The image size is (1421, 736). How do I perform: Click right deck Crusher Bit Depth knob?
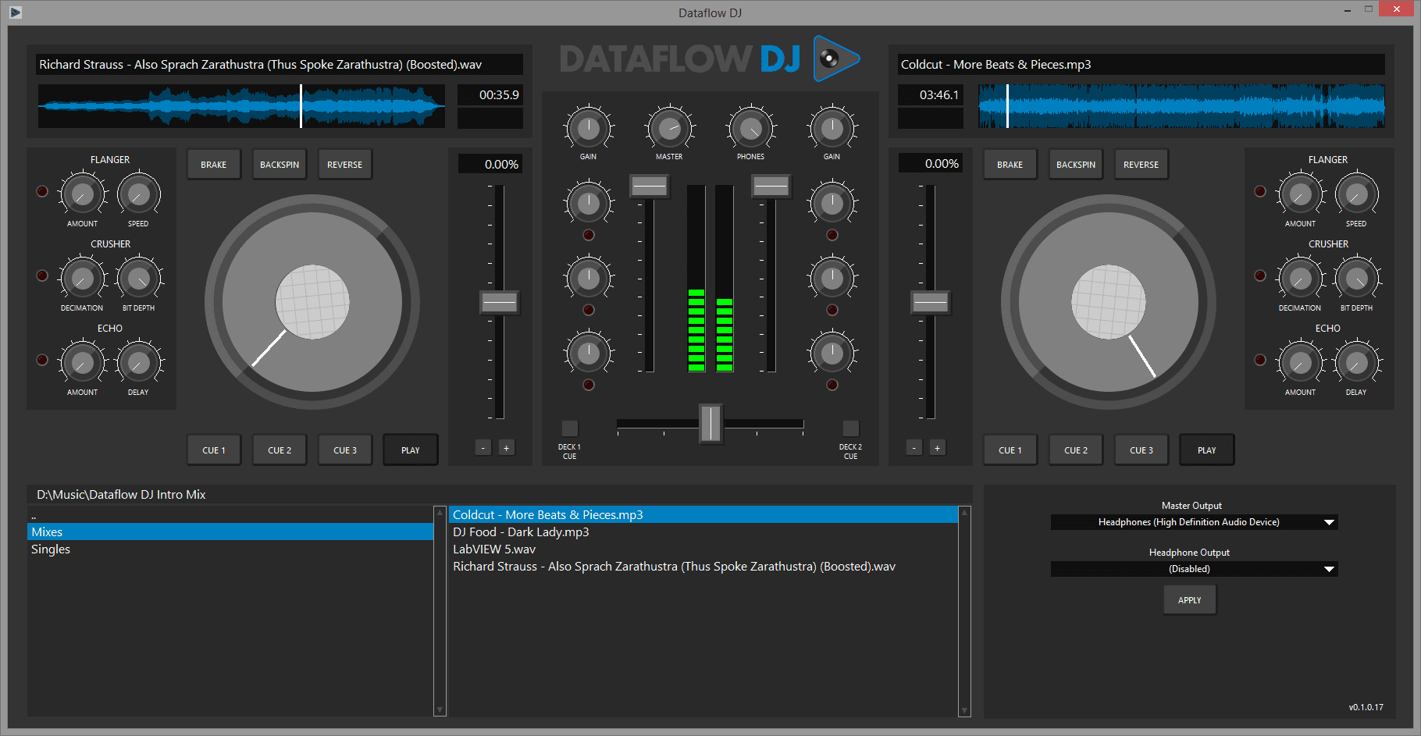coord(1356,279)
